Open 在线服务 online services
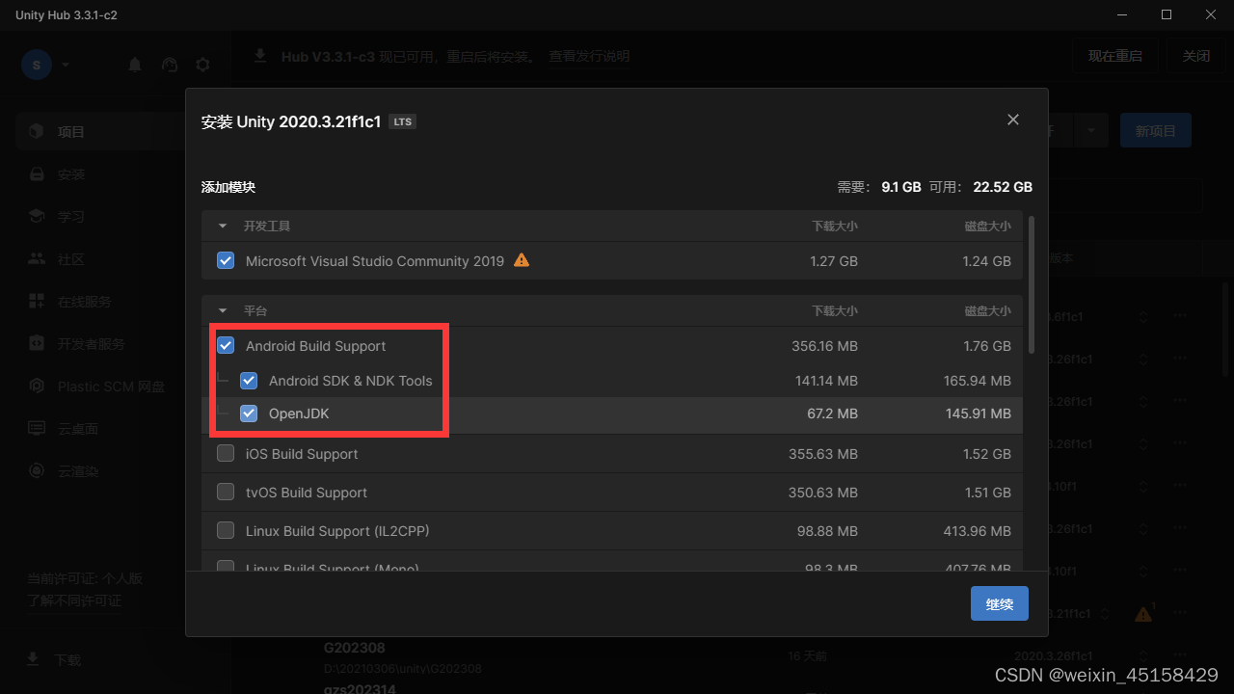1234x694 pixels. pyautogui.click(x=116, y=302)
